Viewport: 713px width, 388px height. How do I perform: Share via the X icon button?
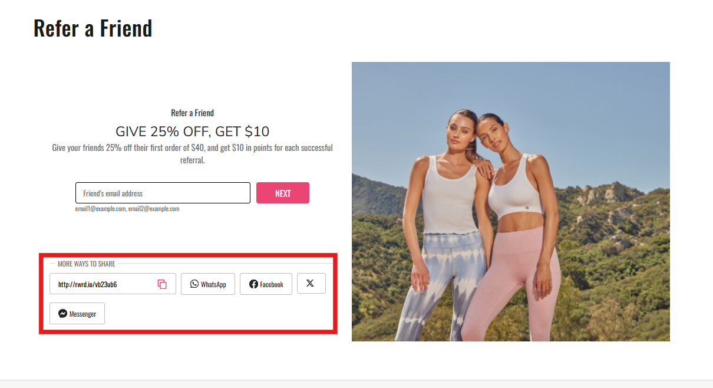pos(311,283)
